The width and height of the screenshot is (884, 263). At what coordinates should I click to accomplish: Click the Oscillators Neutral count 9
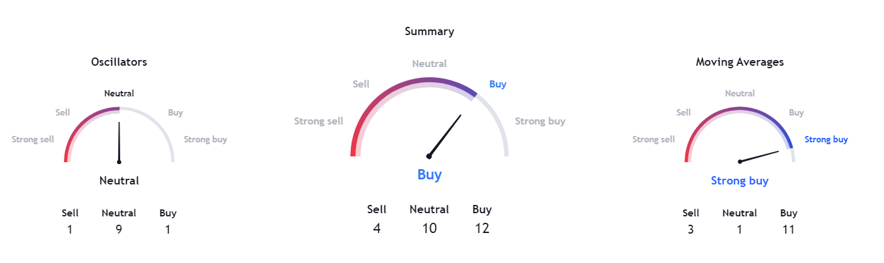(119, 229)
